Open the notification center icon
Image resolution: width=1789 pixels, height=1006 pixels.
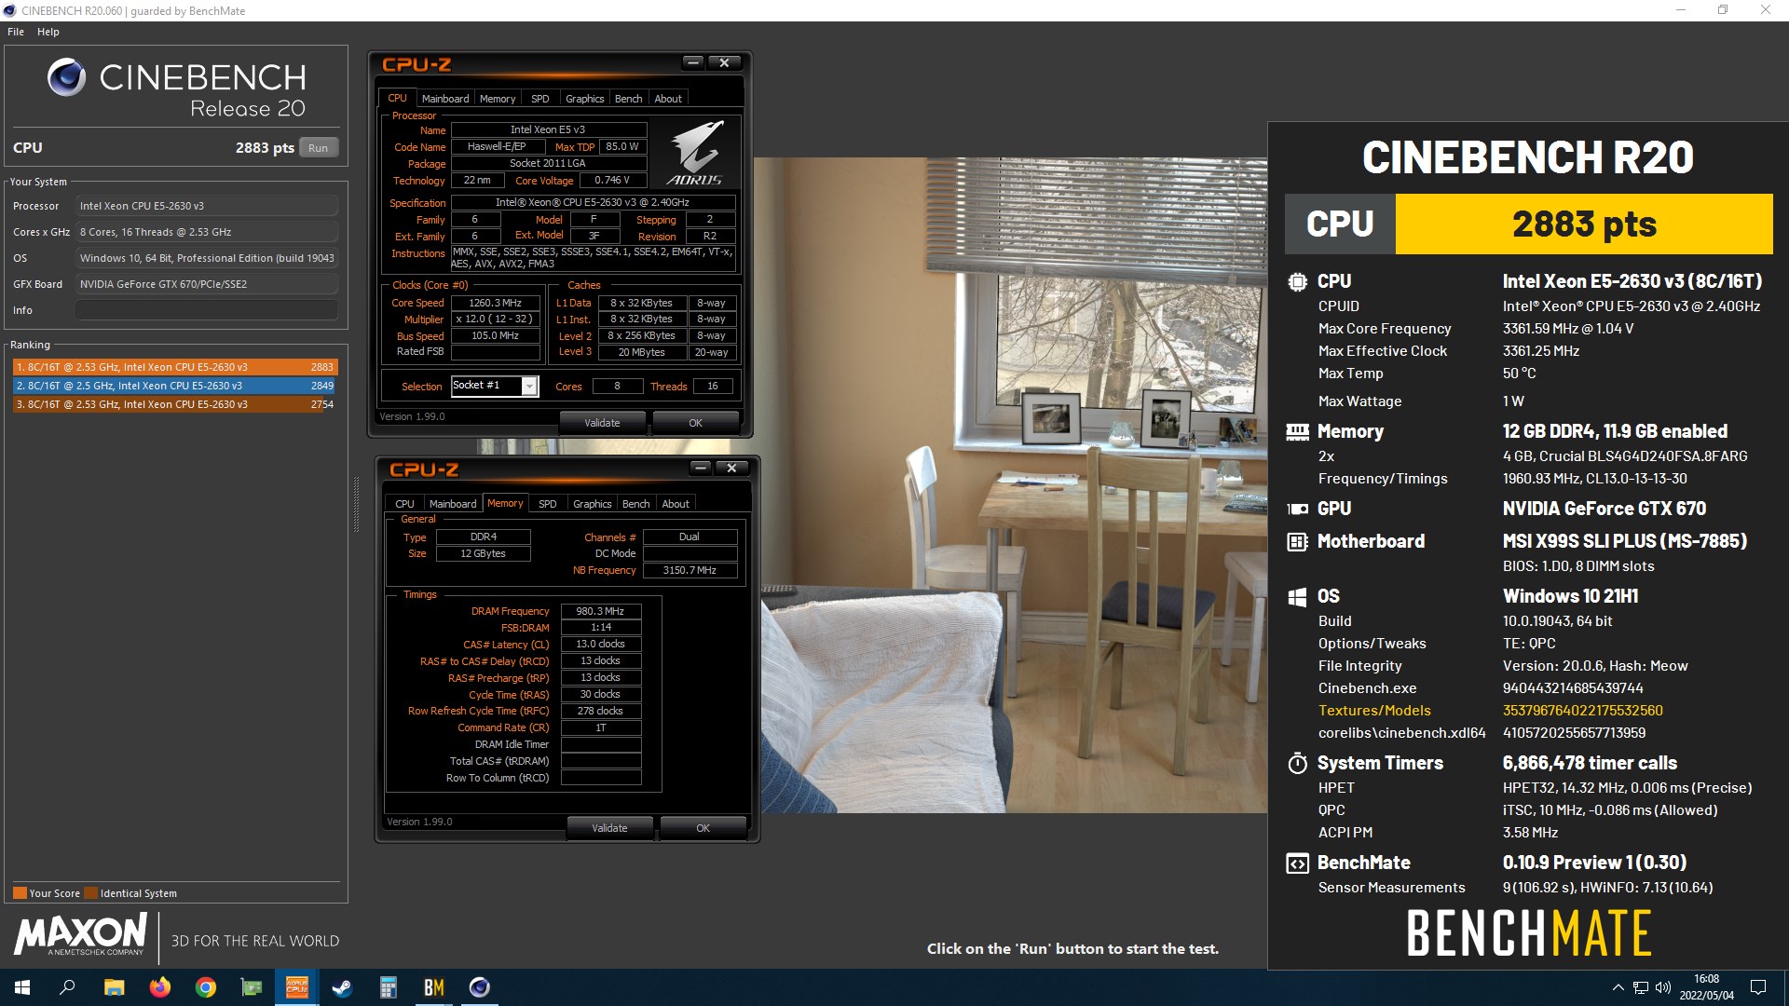click(x=1758, y=987)
